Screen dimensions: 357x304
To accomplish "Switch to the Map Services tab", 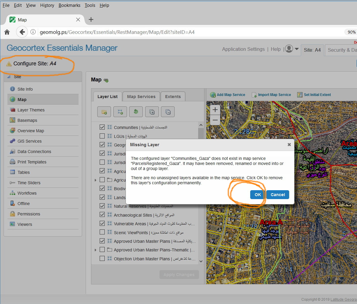I will pos(141,97).
